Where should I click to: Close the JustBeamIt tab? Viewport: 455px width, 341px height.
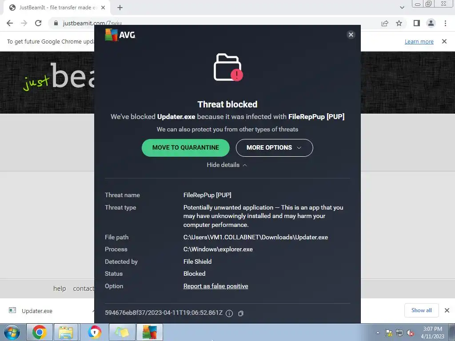point(103,8)
